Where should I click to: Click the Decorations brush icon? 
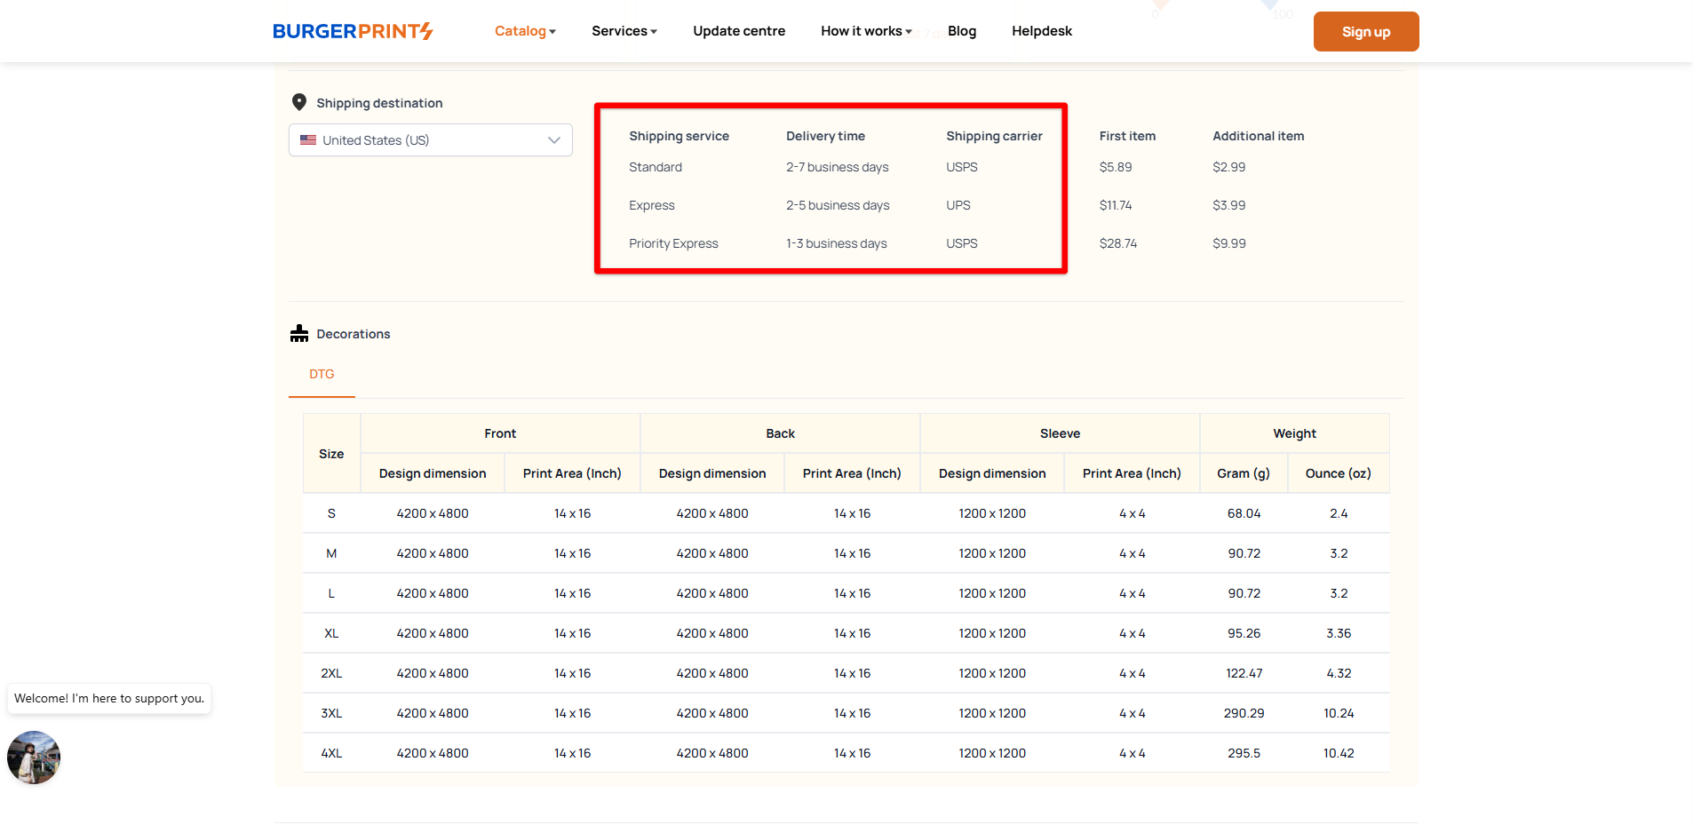click(299, 334)
